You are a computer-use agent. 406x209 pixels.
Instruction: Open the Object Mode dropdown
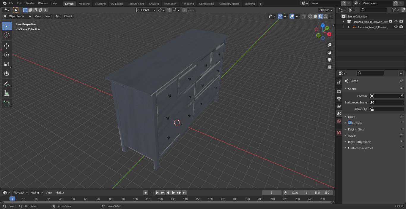point(17,16)
